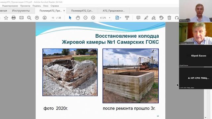
Task: Open the fit page options icon
Action: 117,18
